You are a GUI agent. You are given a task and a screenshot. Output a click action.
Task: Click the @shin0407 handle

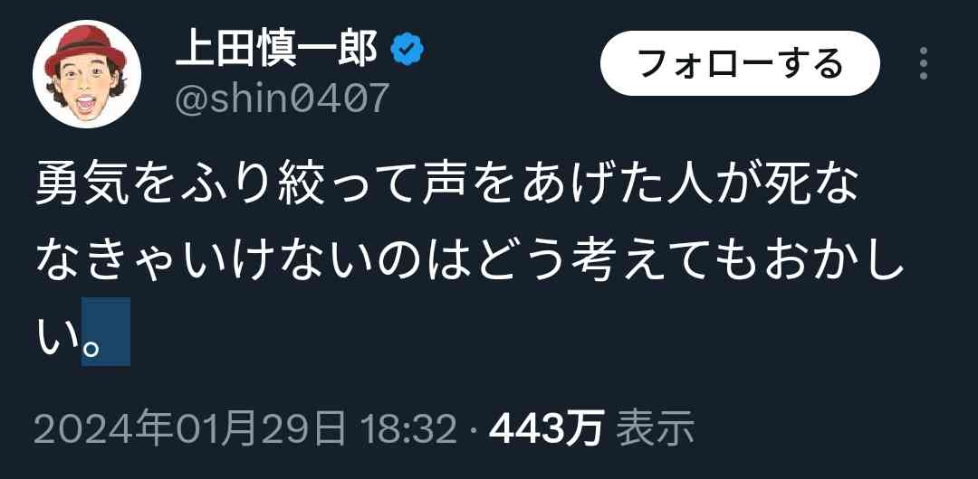(282, 99)
